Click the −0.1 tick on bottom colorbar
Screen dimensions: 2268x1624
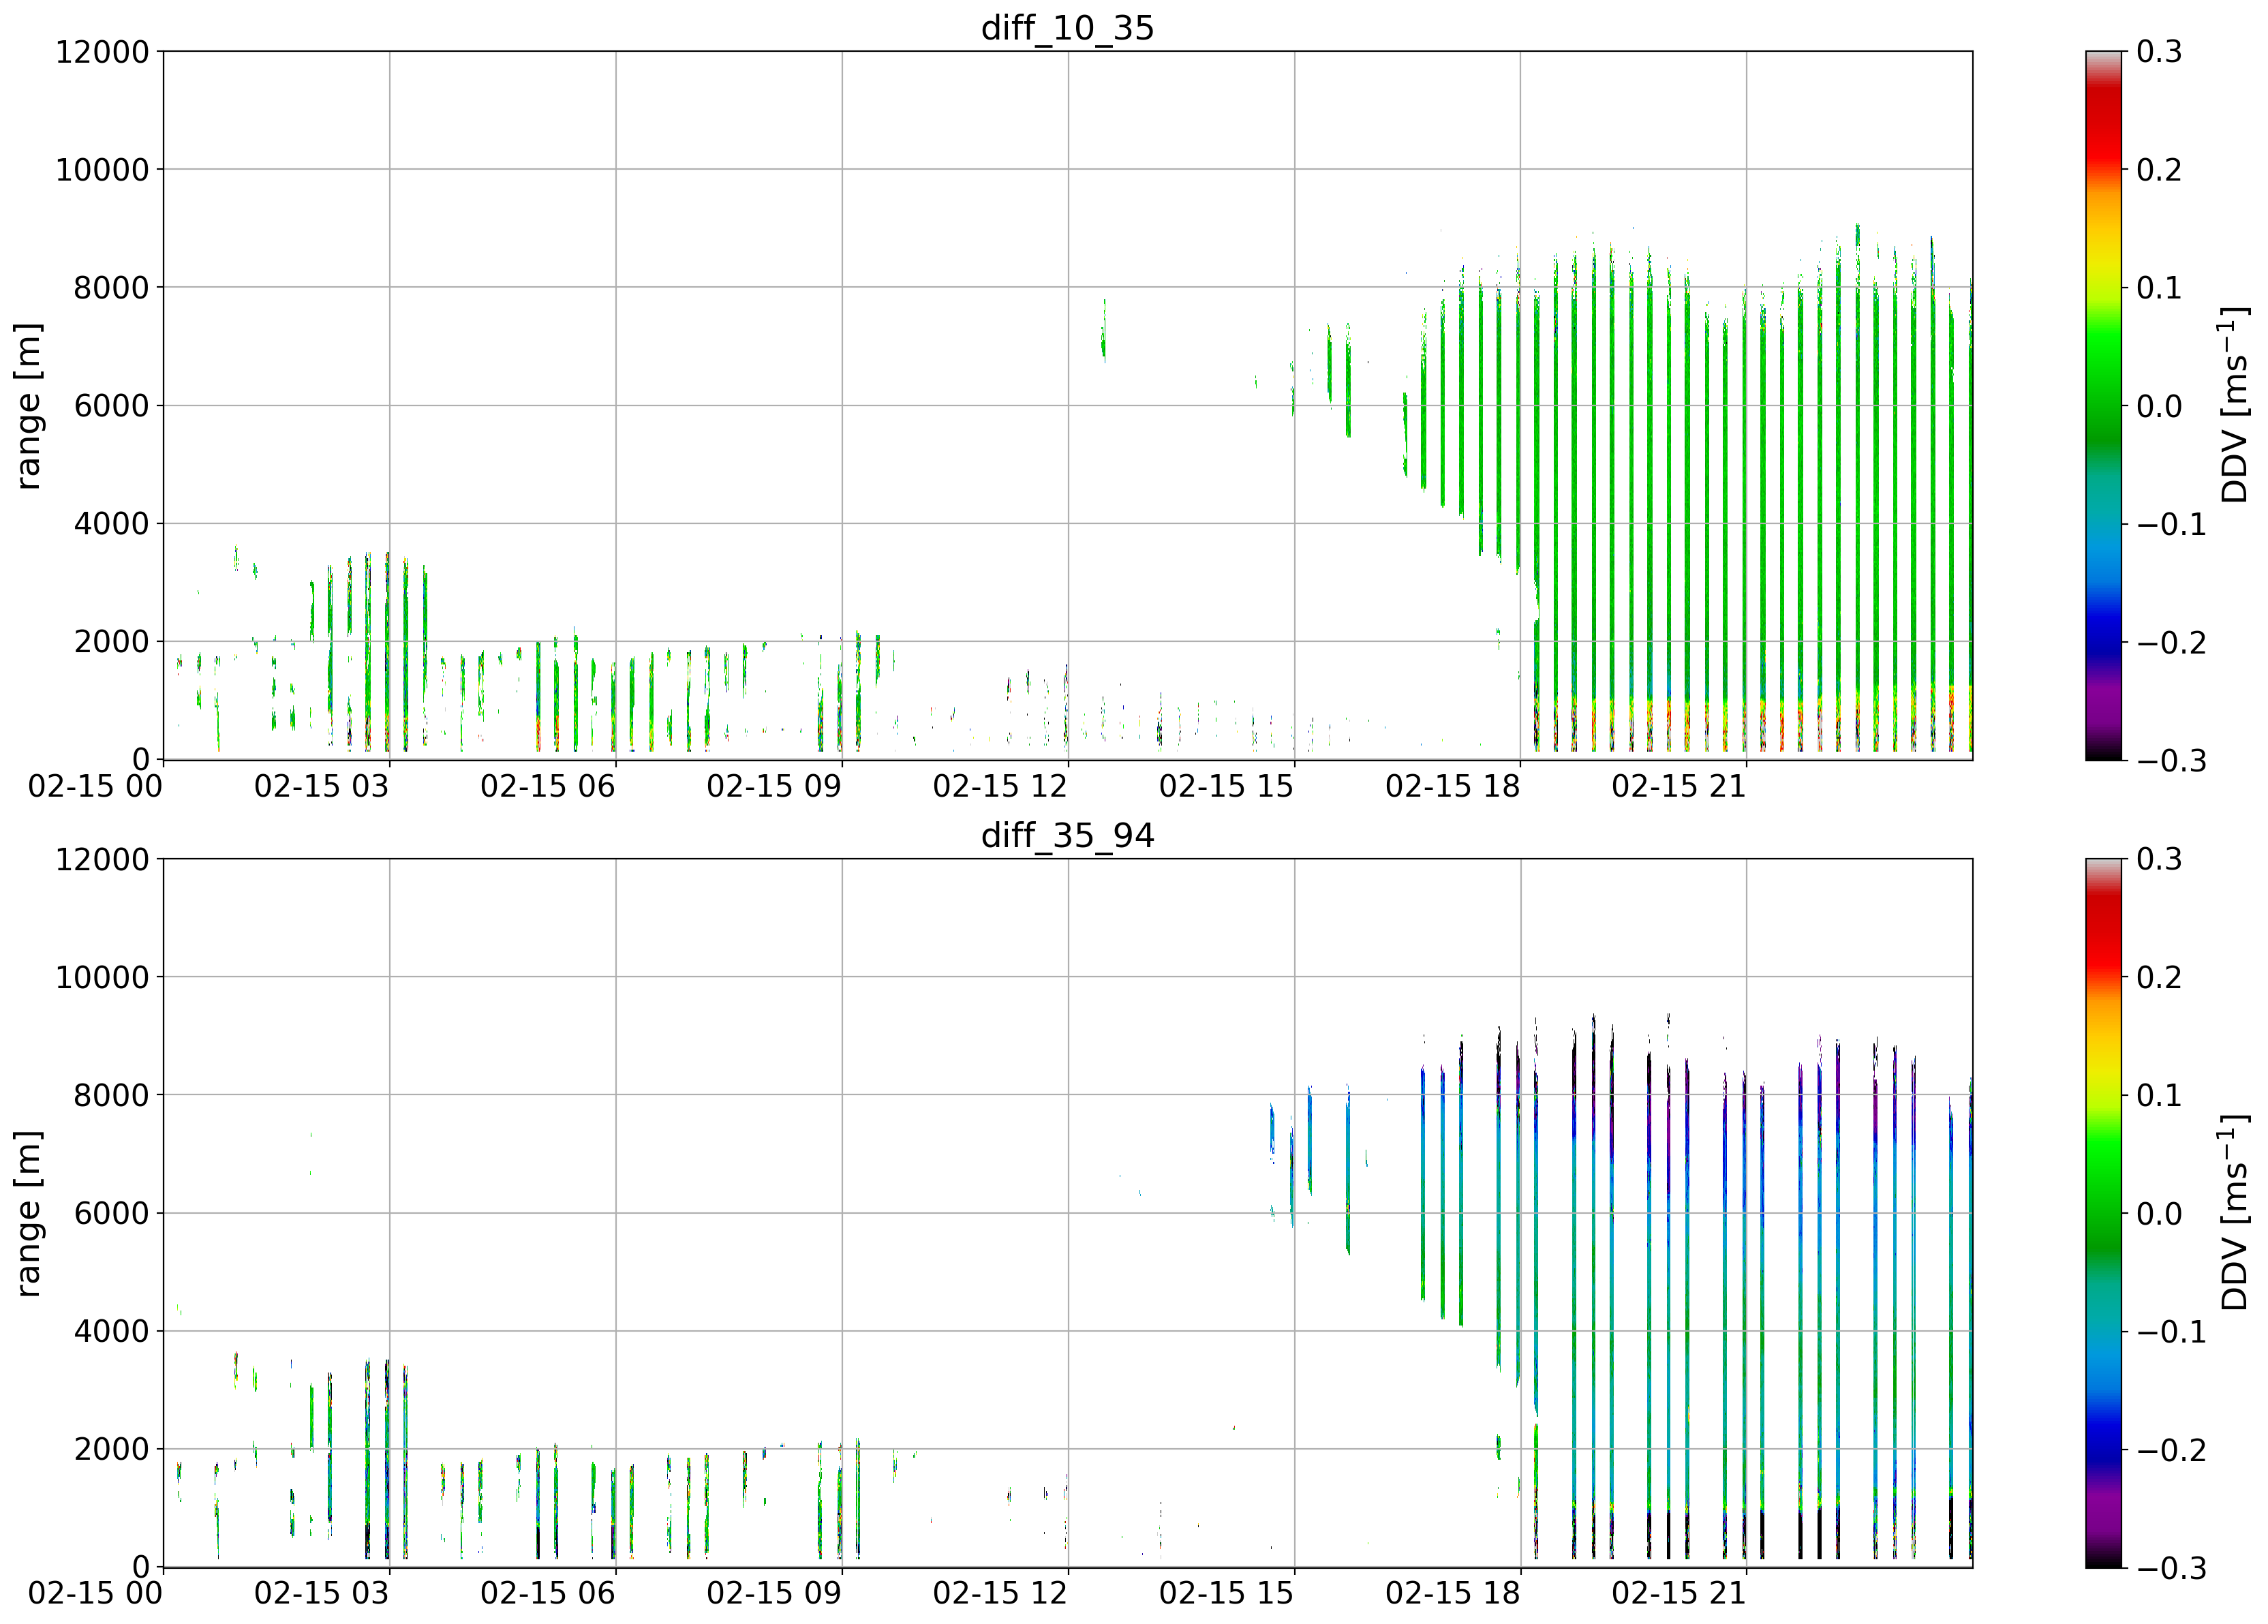pyautogui.click(x=2171, y=1332)
